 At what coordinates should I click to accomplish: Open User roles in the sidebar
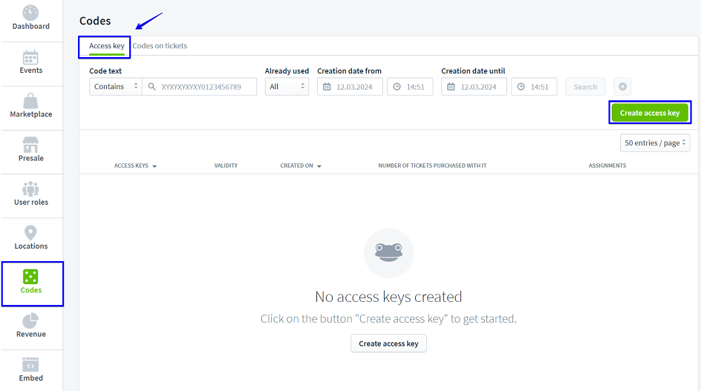(x=31, y=194)
